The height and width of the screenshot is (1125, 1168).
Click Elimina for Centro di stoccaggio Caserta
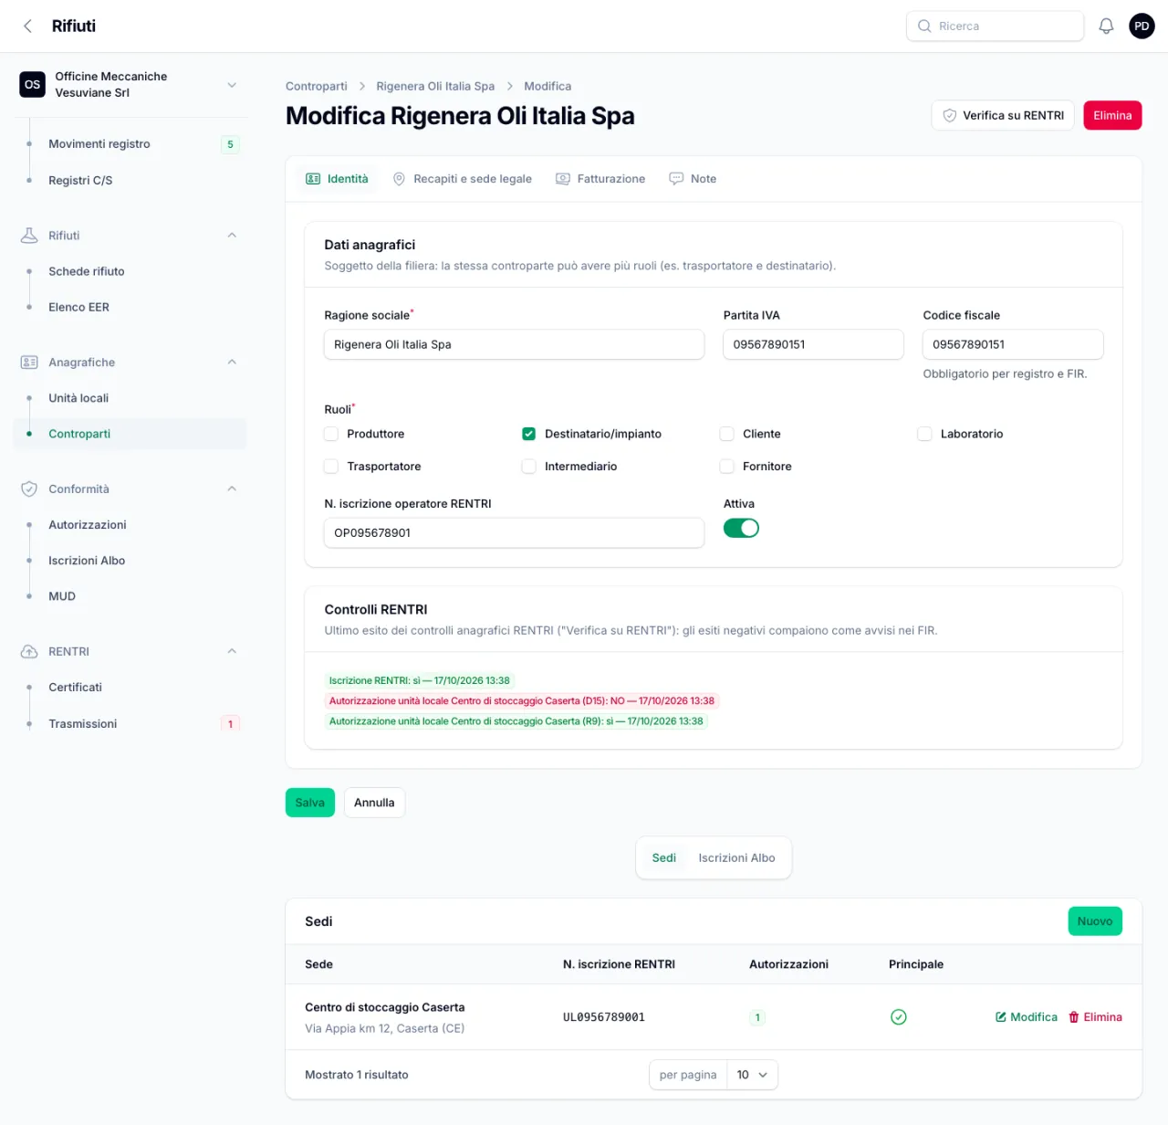pyautogui.click(x=1095, y=1017)
